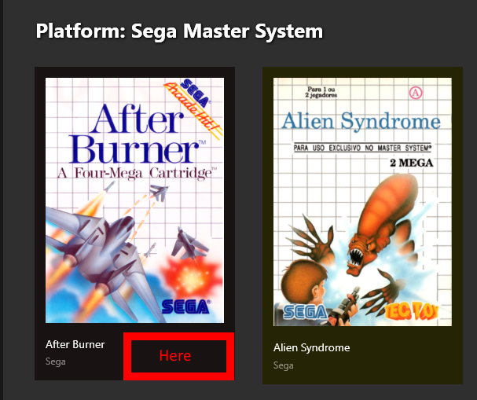Click the Sega publisher under After Burner
Viewport: 477px width, 400px height.
click(x=55, y=361)
